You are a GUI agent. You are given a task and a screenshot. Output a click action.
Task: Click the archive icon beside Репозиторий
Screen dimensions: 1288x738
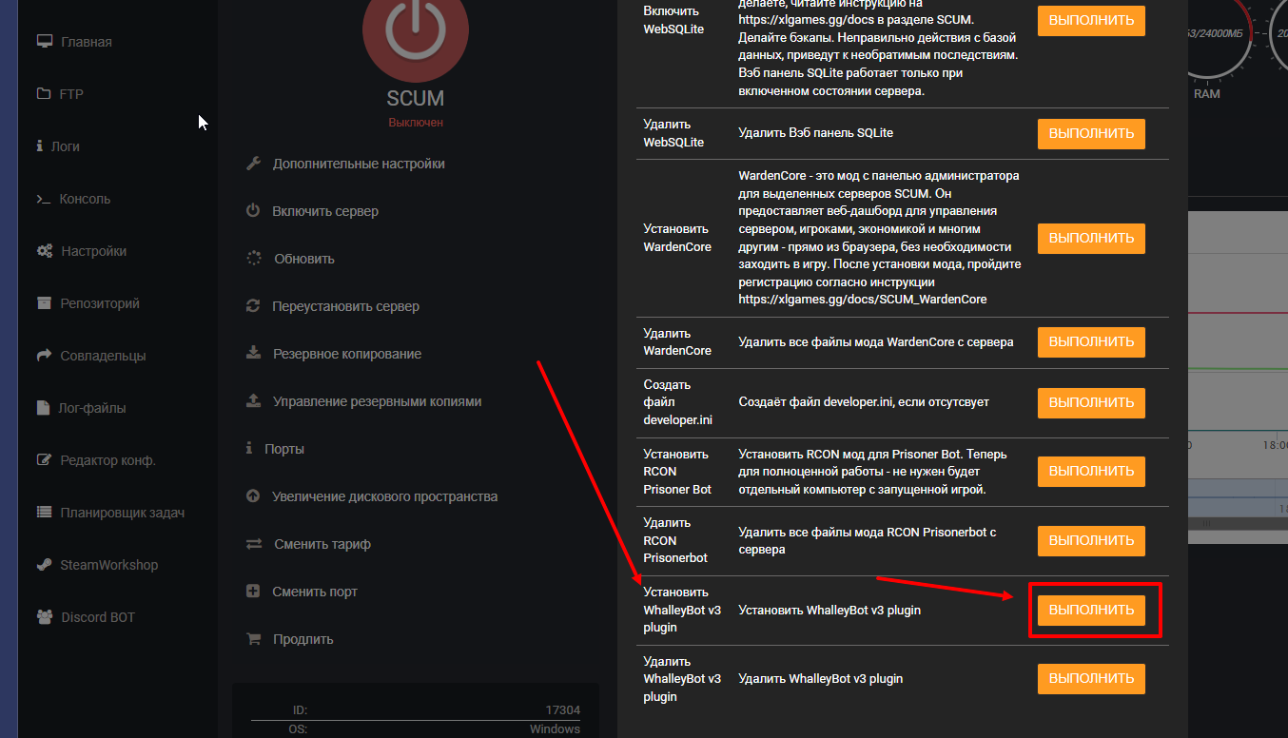coord(44,303)
